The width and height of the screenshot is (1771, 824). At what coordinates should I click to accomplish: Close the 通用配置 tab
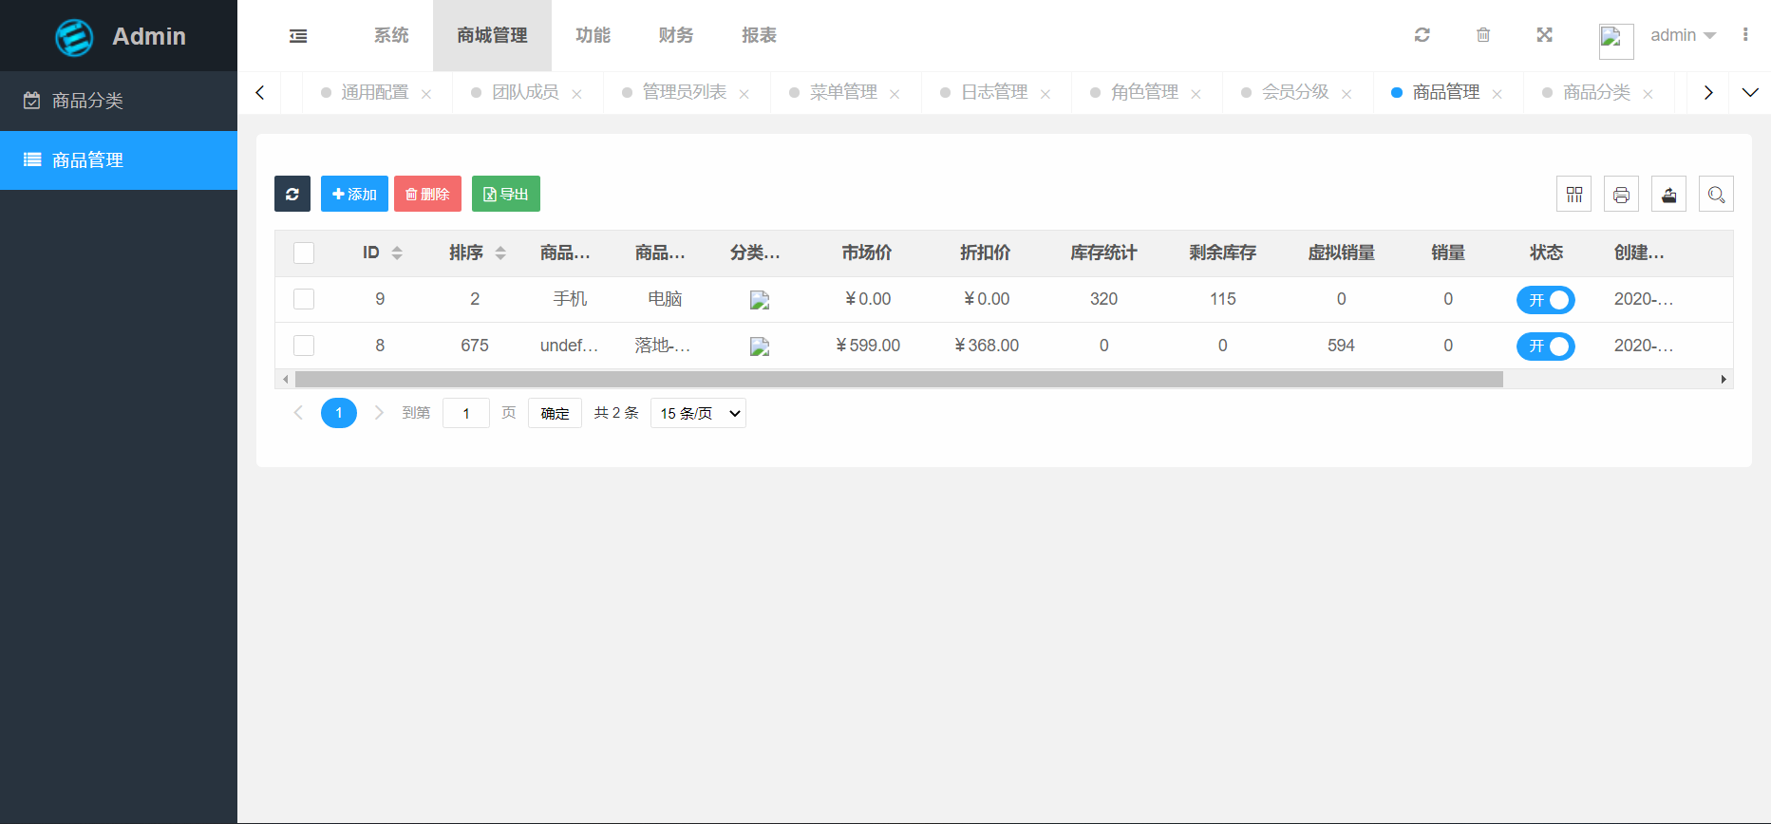click(426, 94)
